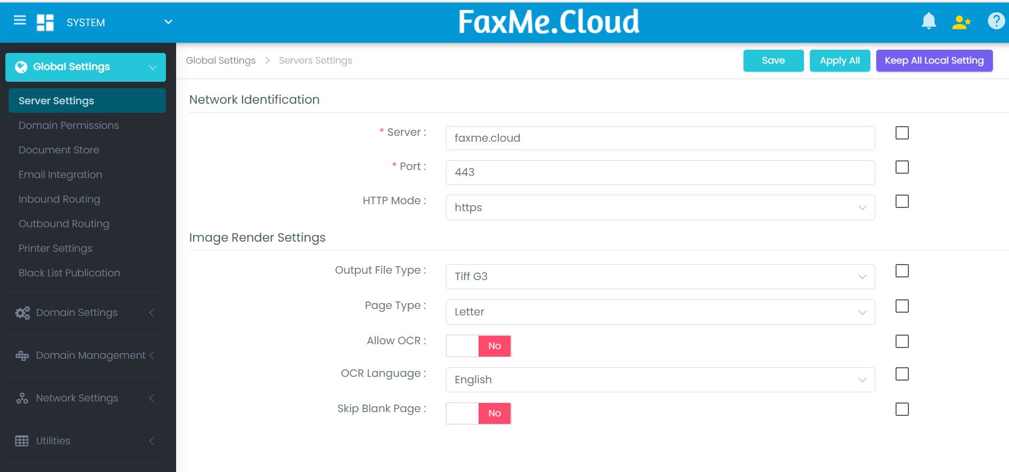This screenshot has height=472, width=1009.
Task: Open the OCR Language dropdown
Action: click(660, 380)
